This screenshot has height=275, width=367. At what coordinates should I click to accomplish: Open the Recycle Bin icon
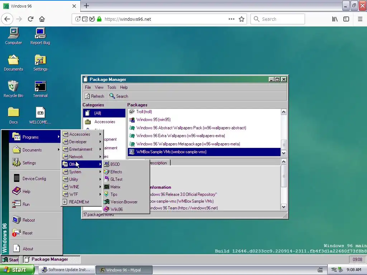13,89
